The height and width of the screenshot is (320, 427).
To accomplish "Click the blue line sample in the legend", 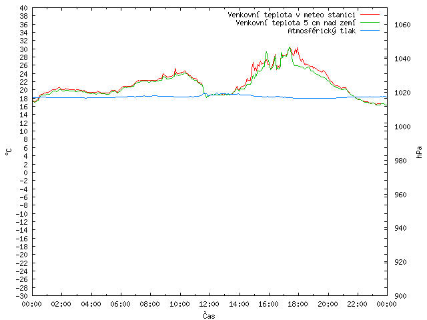I will (370, 31).
